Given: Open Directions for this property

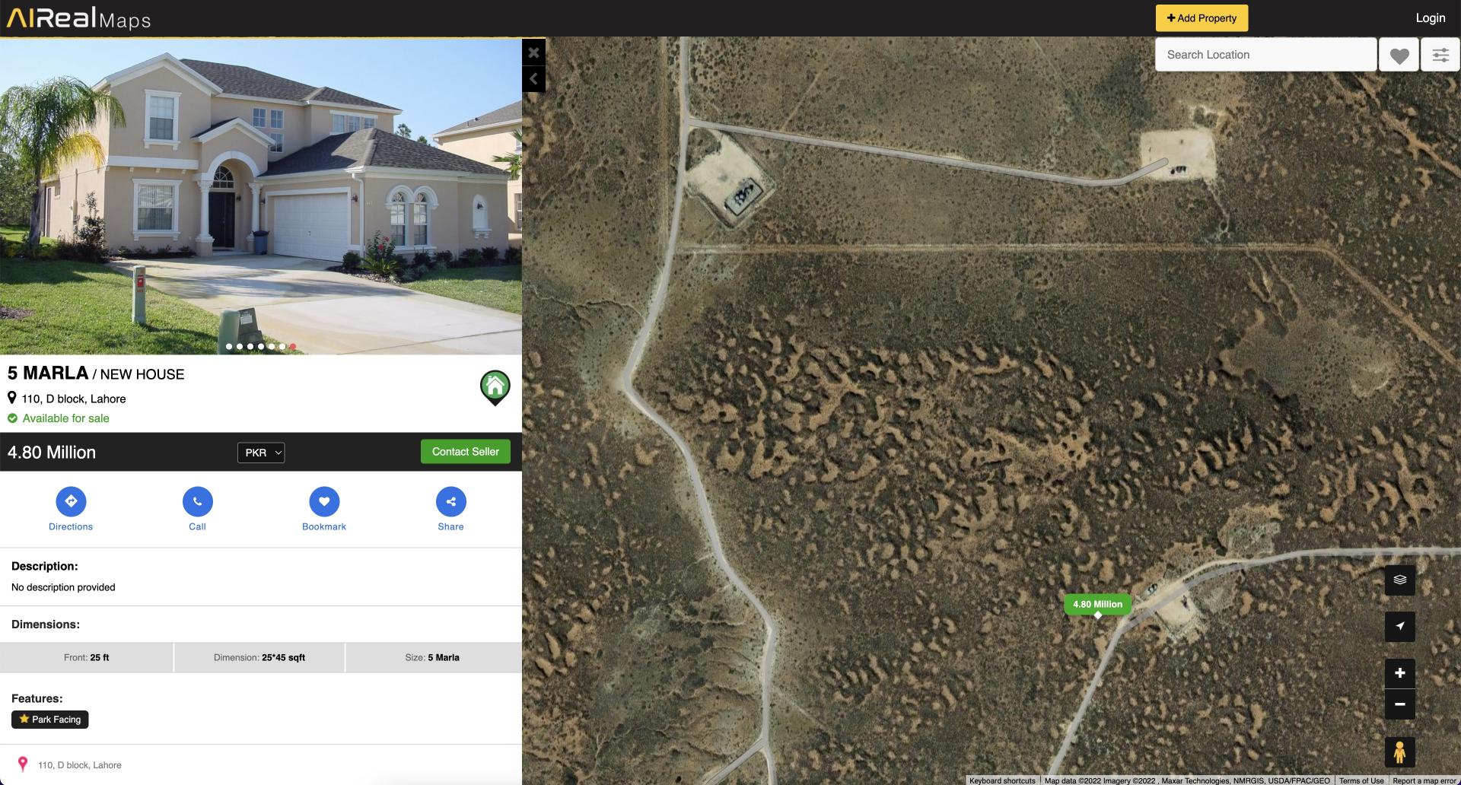Looking at the screenshot, I should click(x=71, y=501).
